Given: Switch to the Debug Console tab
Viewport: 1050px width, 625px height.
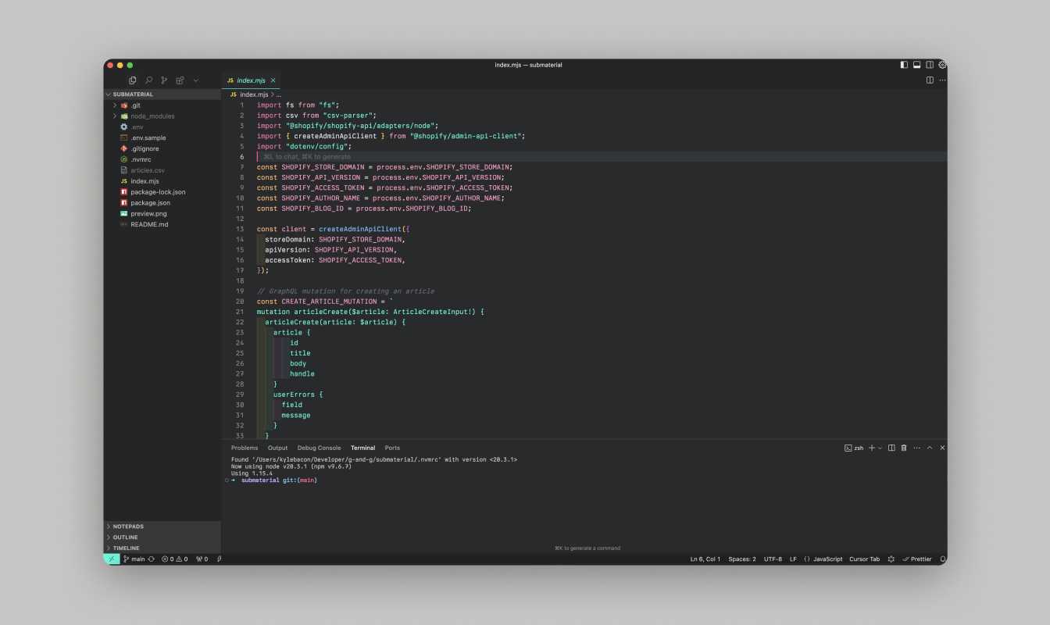Looking at the screenshot, I should point(319,448).
